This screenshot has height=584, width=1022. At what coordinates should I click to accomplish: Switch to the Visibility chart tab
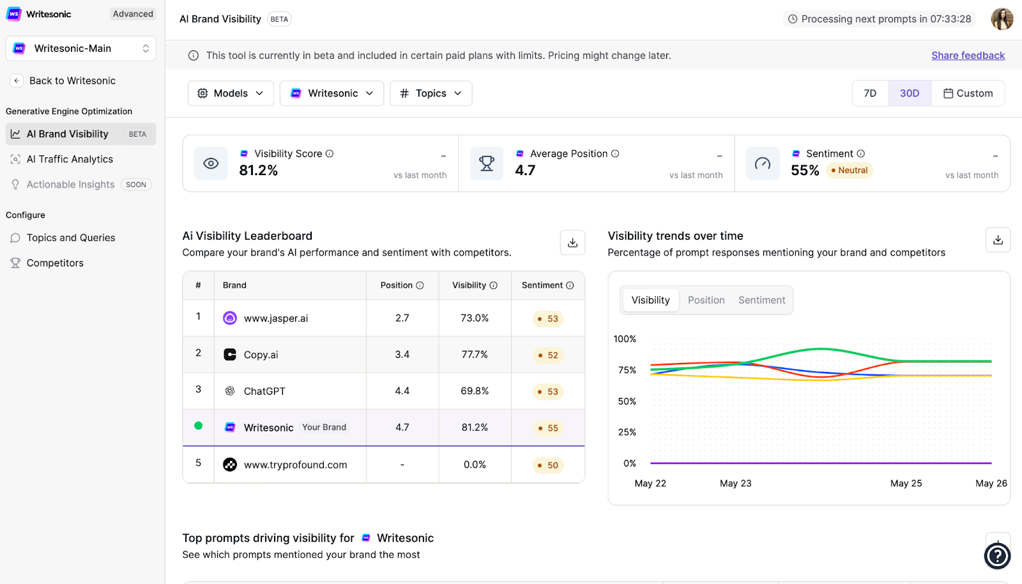tap(651, 300)
